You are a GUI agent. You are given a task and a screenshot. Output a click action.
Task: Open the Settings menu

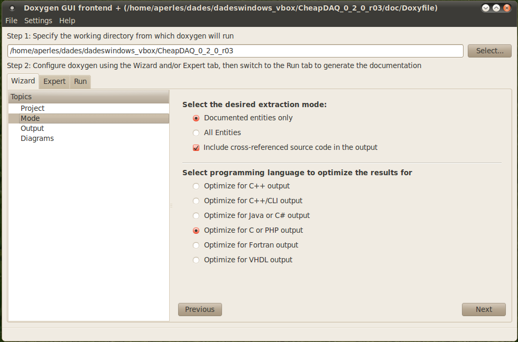(x=38, y=21)
